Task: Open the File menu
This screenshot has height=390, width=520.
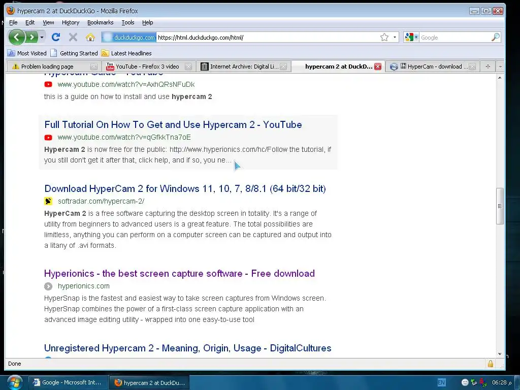Action: (x=13, y=22)
